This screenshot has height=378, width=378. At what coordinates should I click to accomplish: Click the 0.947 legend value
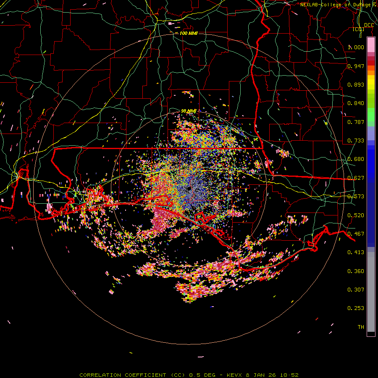tap(356, 66)
